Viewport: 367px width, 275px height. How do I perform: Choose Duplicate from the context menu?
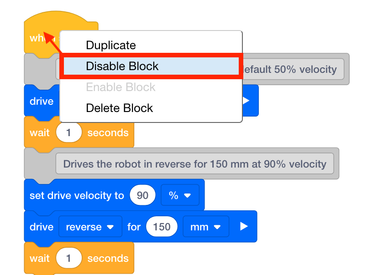(x=110, y=45)
